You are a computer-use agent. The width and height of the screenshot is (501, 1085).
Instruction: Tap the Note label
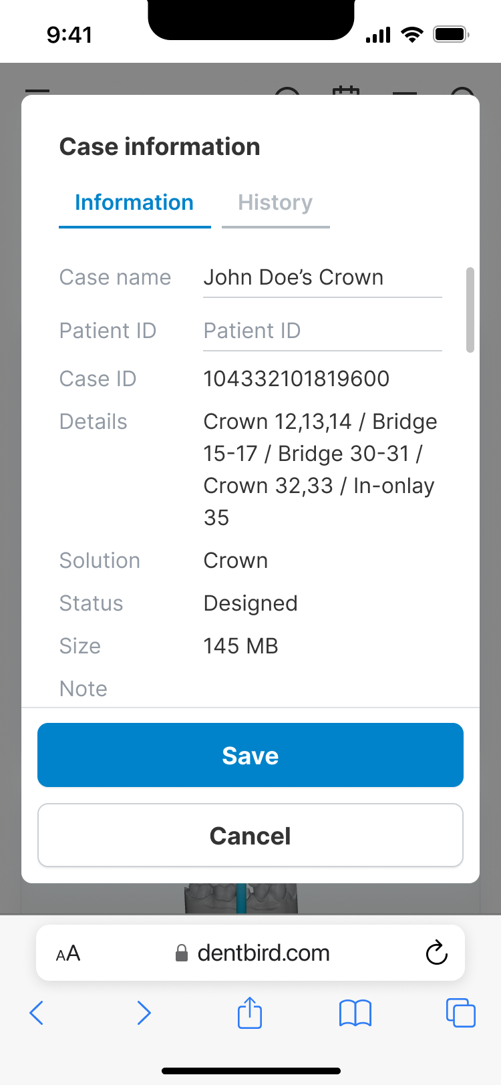83,689
